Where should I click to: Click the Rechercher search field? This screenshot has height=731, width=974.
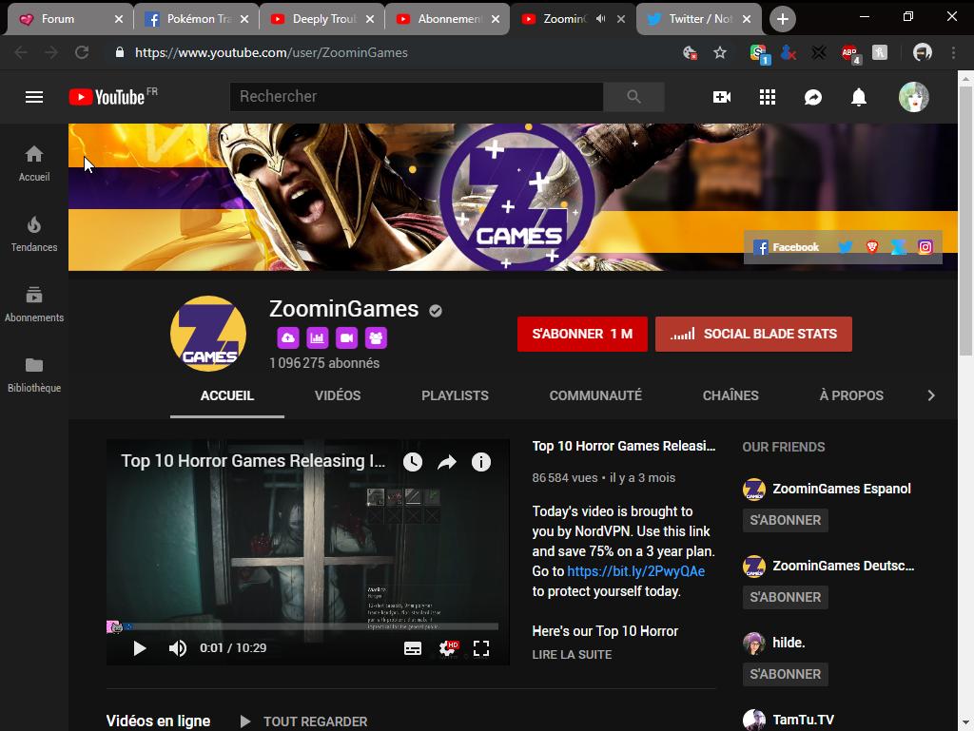click(417, 97)
